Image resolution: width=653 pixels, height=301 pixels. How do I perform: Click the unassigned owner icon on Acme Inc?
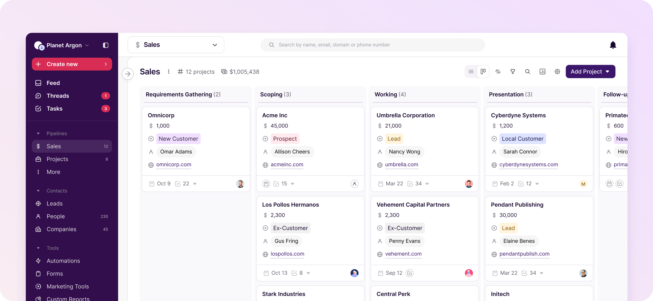point(354,184)
